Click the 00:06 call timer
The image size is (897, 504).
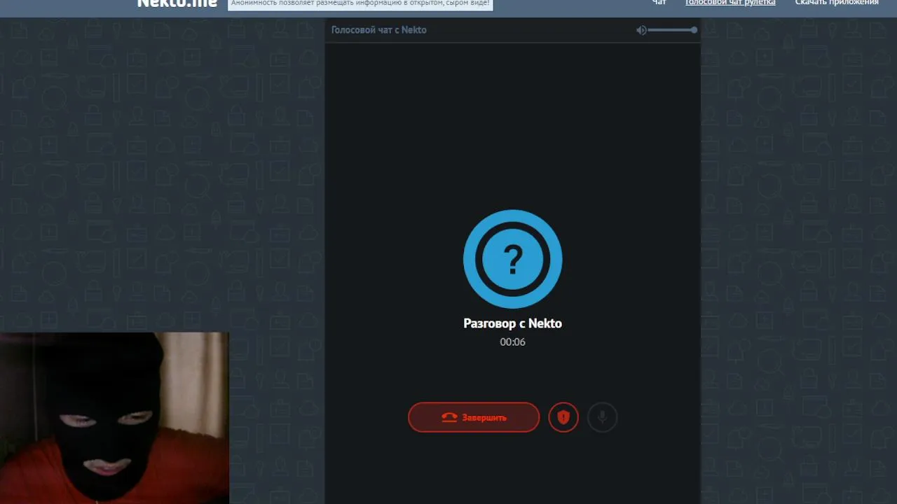tap(512, 342)
